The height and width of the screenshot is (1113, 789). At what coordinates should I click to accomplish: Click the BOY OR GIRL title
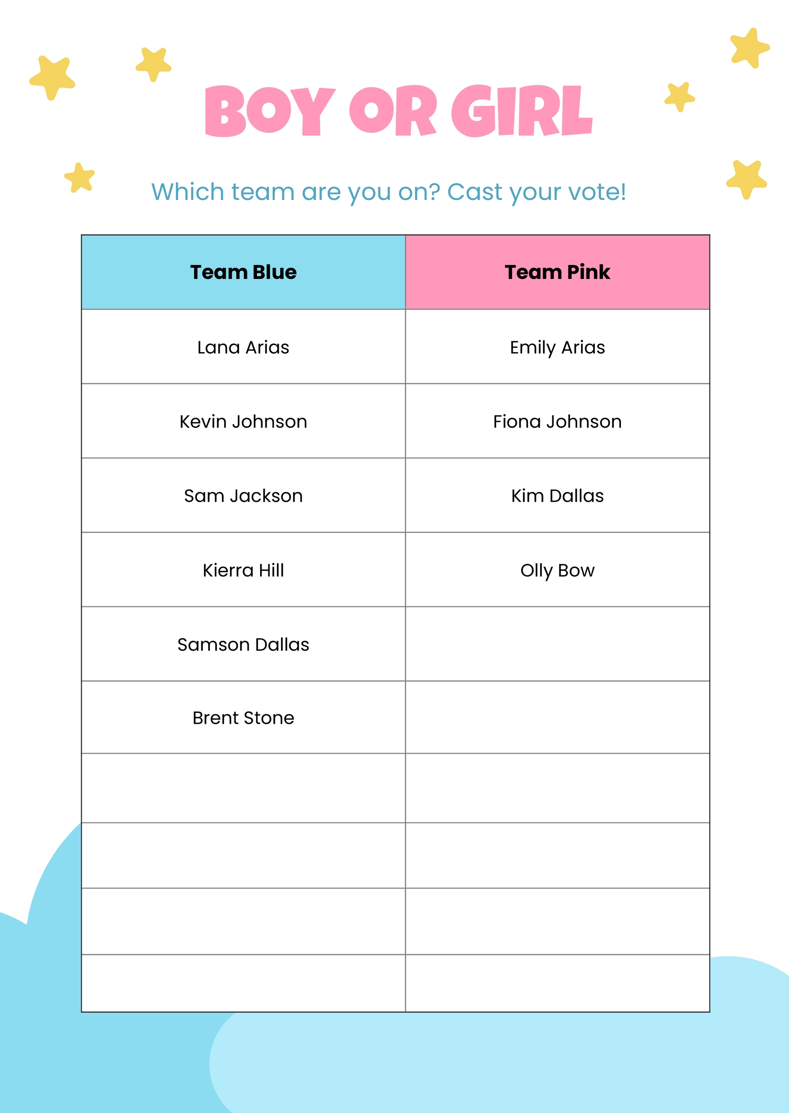[399, 111]
